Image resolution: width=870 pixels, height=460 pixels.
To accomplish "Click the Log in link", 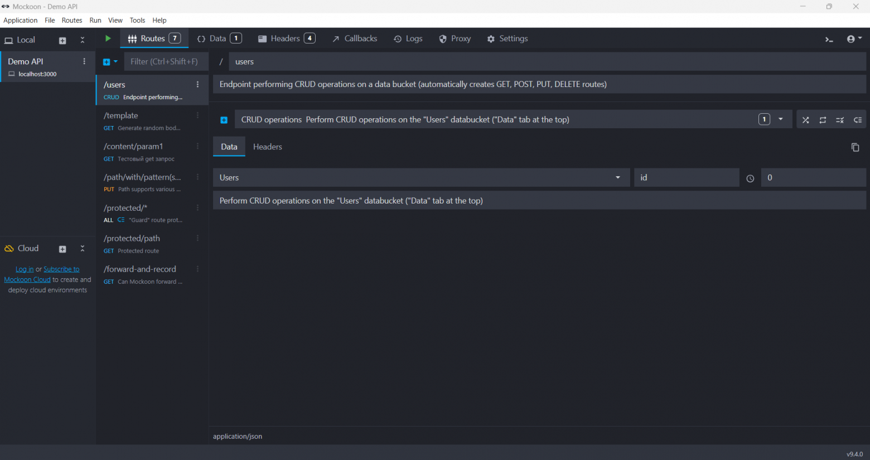I will pyautogui.click(x=25, y=269).
